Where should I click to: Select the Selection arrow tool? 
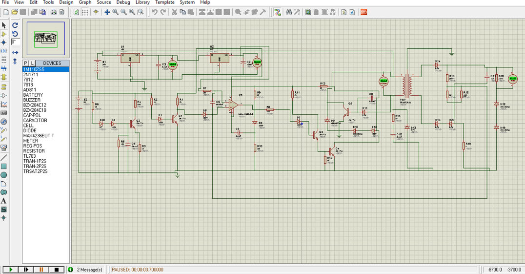(x=4, y=25)
